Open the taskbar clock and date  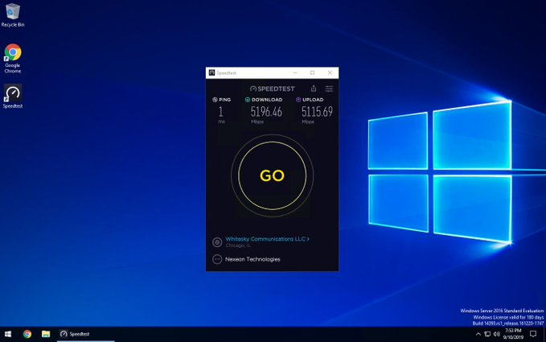click(513, 334)
